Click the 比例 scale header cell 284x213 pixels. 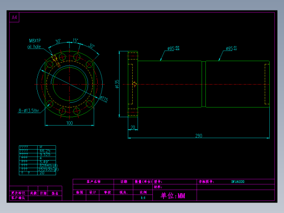click(143, 192)
